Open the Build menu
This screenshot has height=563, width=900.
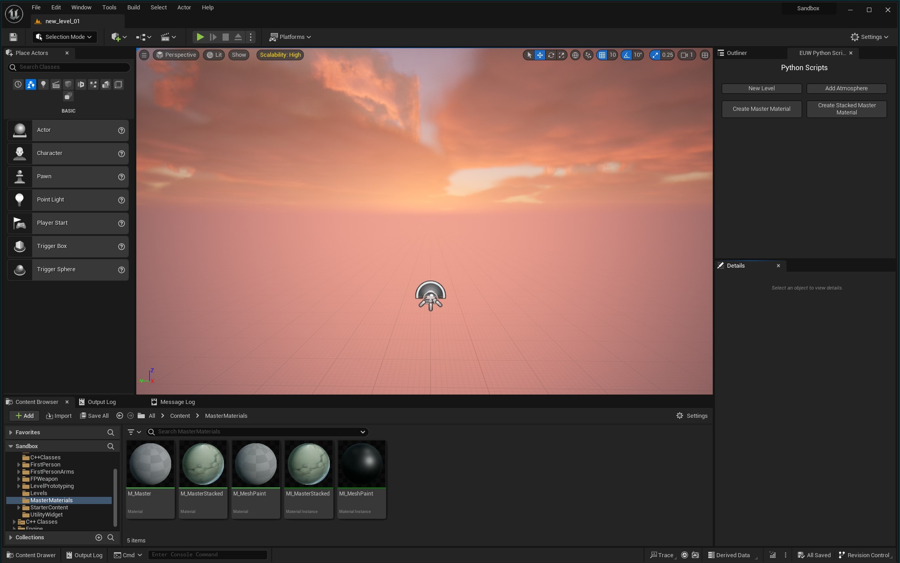click(133, 8)
